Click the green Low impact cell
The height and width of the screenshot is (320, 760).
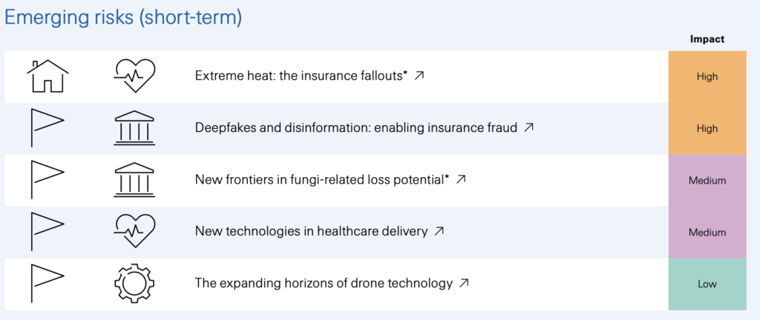click(707, 284)
